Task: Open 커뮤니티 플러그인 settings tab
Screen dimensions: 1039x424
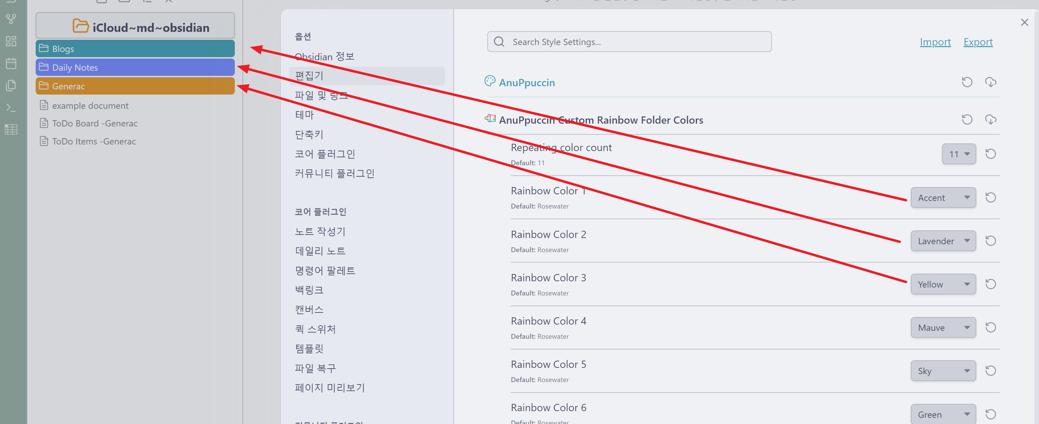Action: (x=334, y=173)
